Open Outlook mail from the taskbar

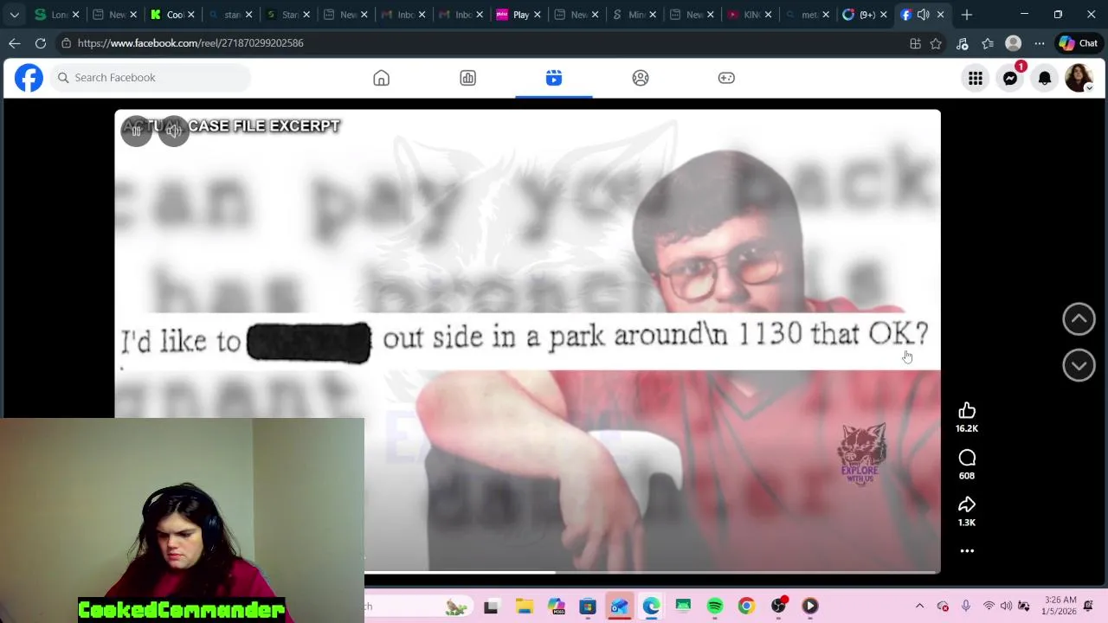tap(619, 607)
